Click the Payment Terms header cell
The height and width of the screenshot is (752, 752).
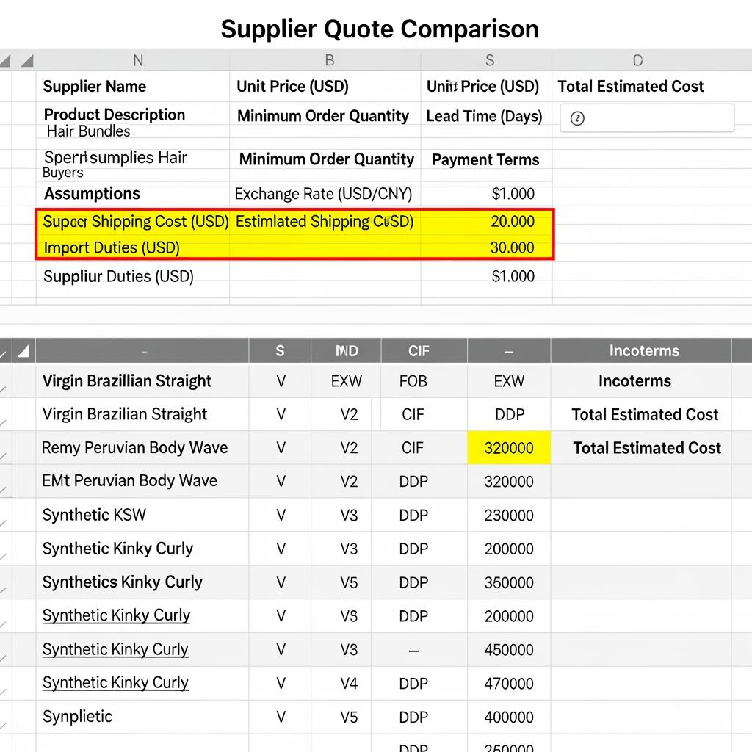(485, 160)
